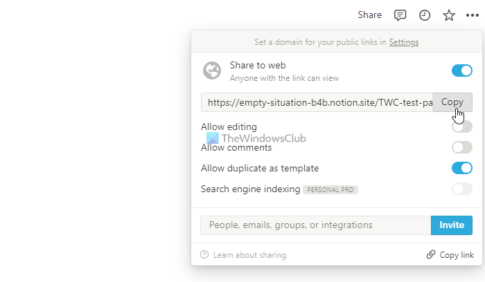Image resolution: width=485 pixels, height=282 pixels.
Task: Copy the public notion.site URL
Action: (452, 102)
